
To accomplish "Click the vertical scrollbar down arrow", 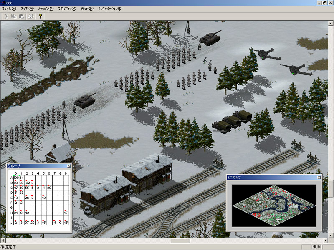I will tap(331, 235).
